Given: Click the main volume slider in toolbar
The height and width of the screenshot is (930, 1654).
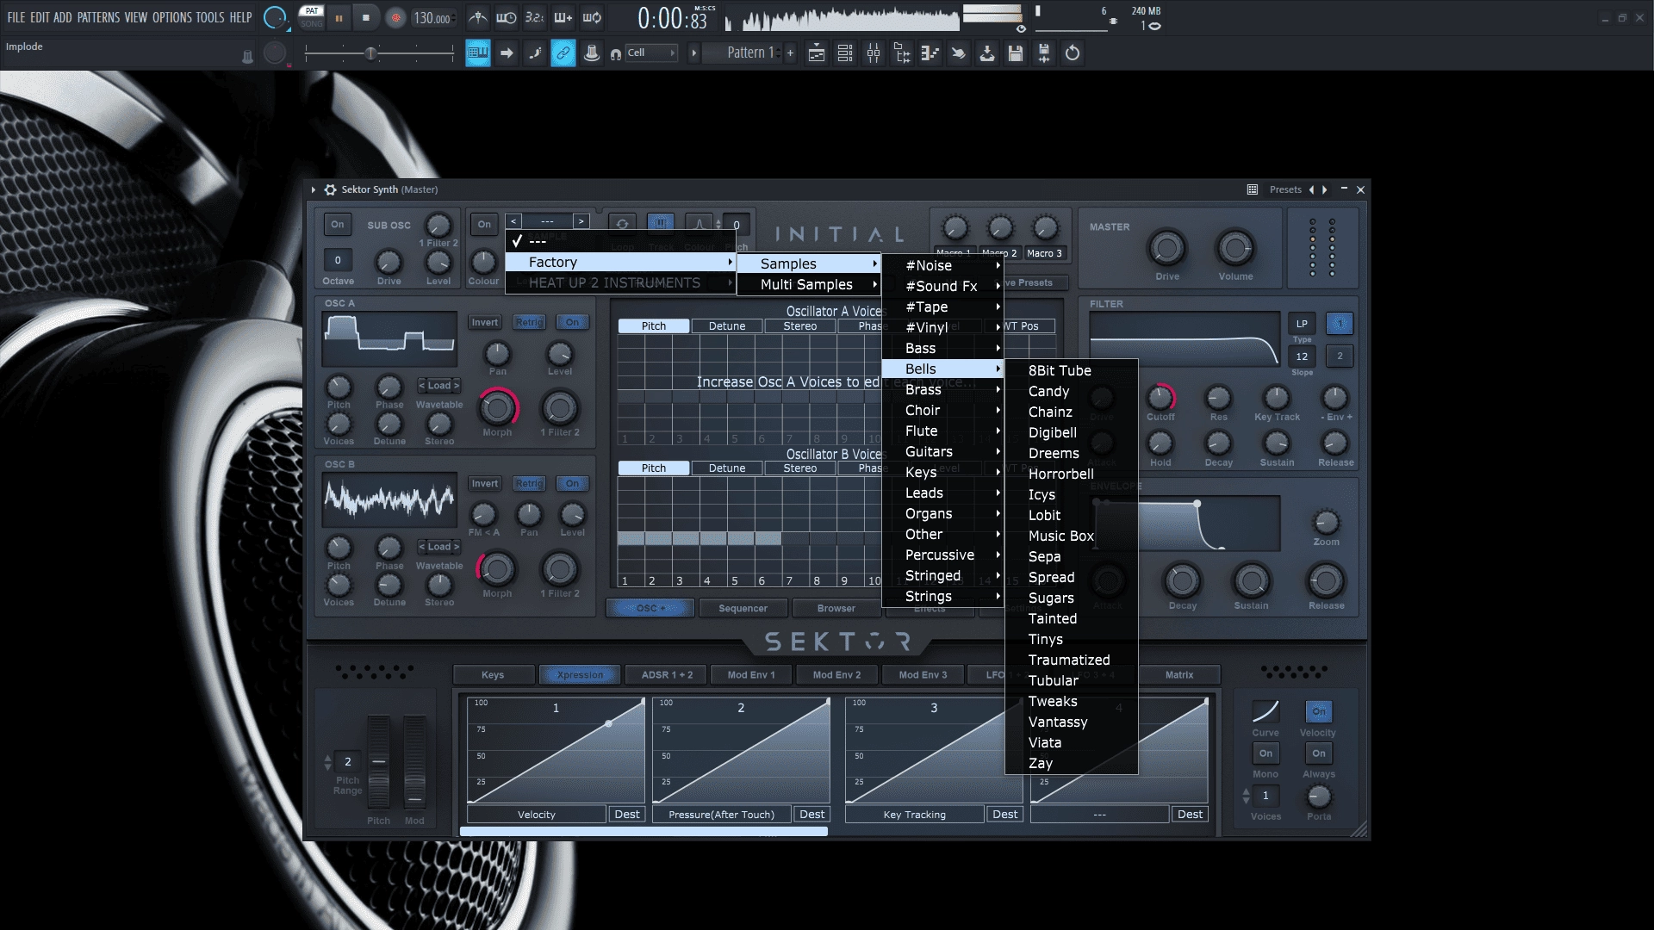Looking at the screenshot, I should [378, 53].
